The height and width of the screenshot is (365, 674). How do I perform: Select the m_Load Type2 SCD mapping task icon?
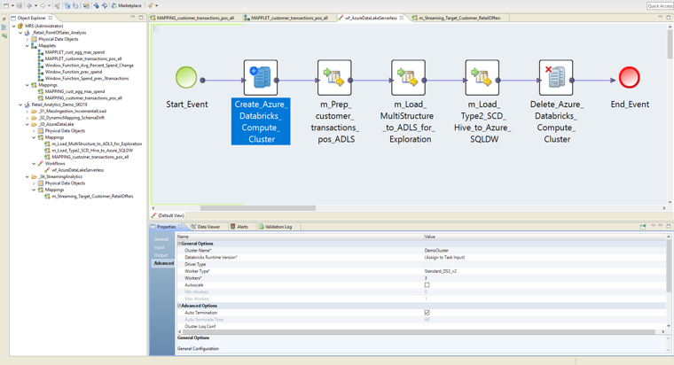pos(482,78)
